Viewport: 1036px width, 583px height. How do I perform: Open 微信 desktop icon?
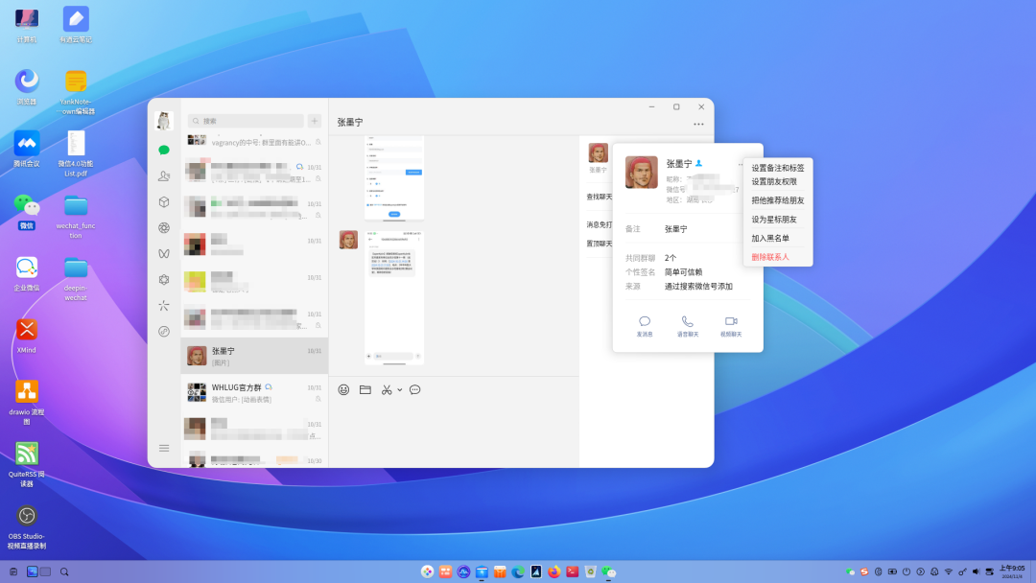tap(27, 212)
